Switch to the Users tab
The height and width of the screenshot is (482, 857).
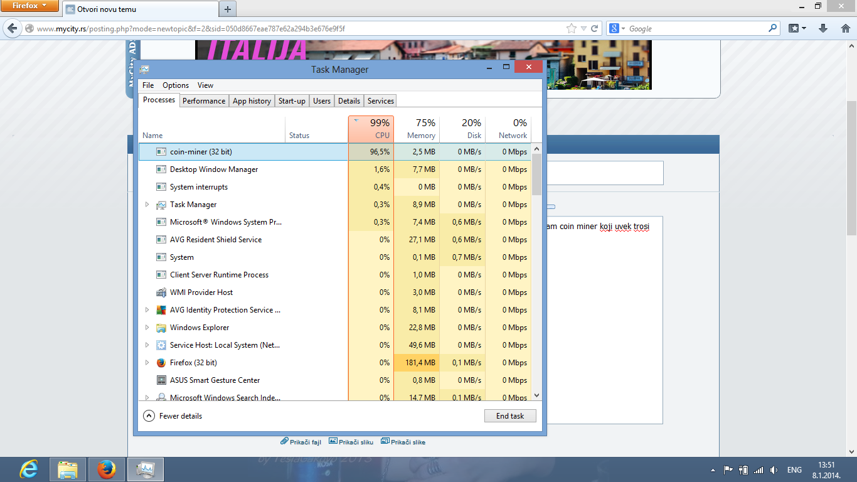pos(322,101)
